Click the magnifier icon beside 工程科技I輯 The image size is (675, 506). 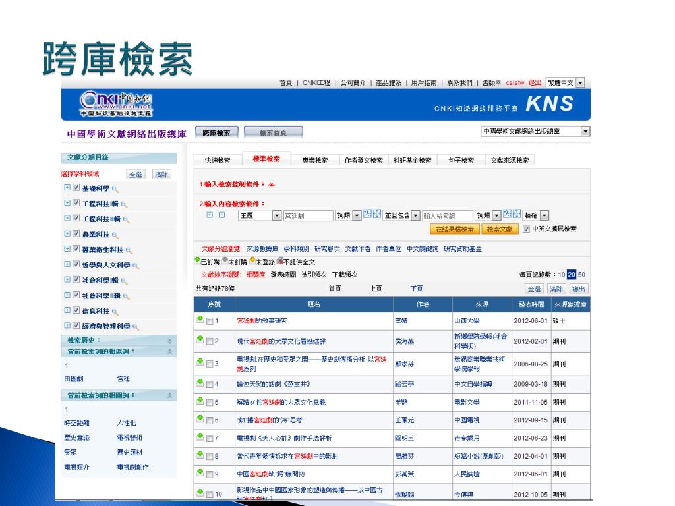[124, 204]
